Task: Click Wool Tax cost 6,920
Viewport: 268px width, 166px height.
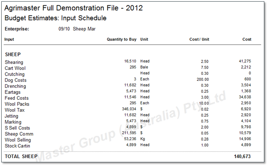Action: tap(246, 109)
